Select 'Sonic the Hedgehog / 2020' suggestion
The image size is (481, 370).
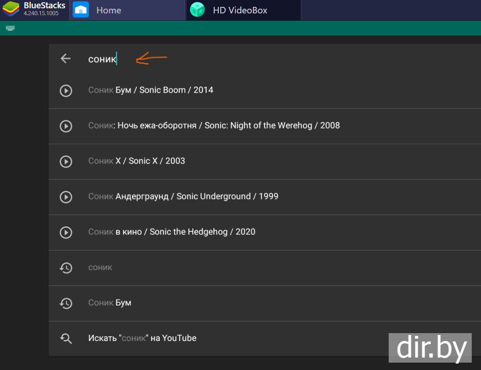172,232
